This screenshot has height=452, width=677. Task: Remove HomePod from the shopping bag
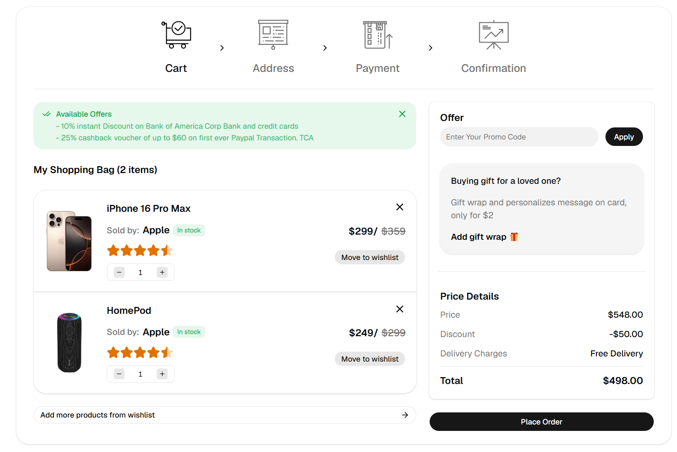pos(400,309)
